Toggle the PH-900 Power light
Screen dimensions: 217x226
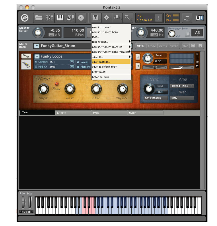pyautogui.click(x=57, y=83)
